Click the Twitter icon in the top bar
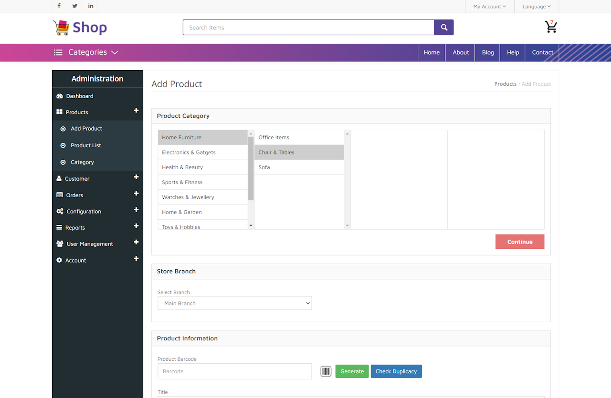The width and height of the screenshot is (611, 398). pyautogui.click(x=74, y=6)
